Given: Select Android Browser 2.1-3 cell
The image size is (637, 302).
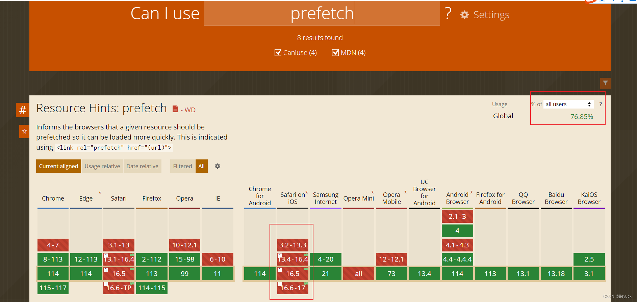Looking at the screenshot, I should tap(457, 216).
